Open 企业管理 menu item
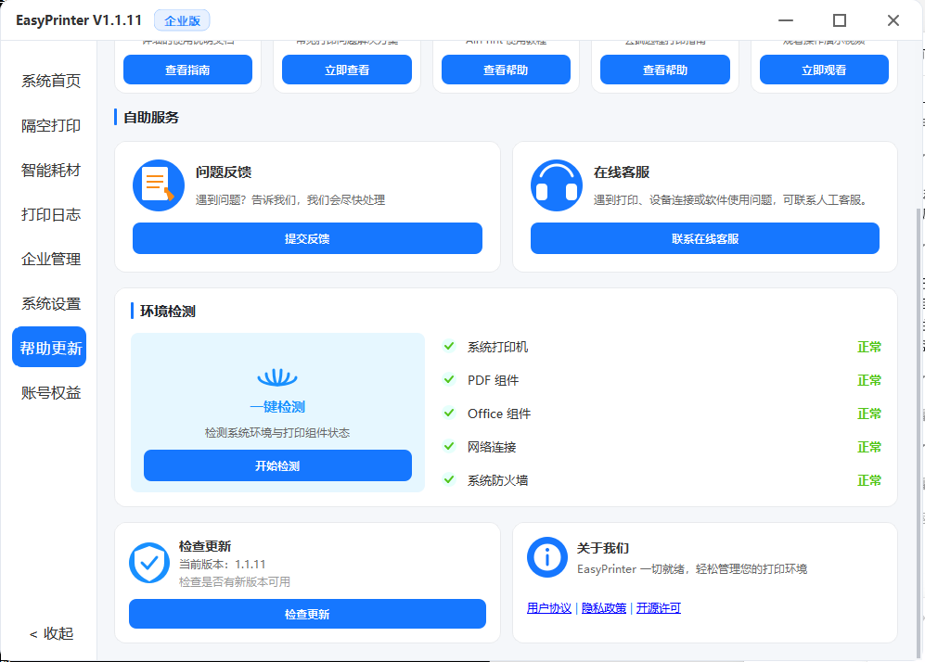Image resolution: width=925 pixels, height=662 pixels. tap(51, 259)
